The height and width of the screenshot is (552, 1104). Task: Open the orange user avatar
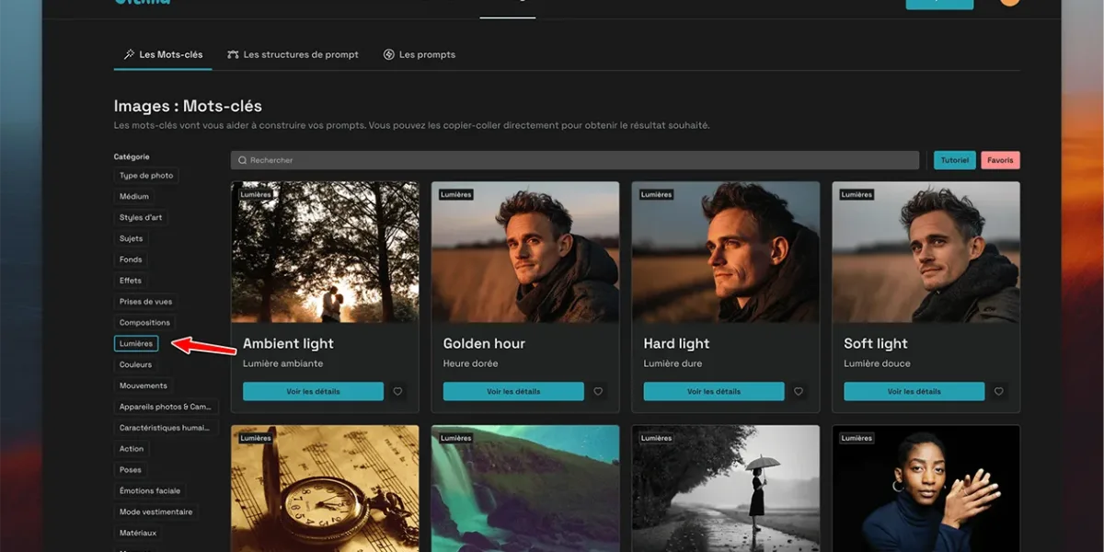click(x=1009, y=2)
